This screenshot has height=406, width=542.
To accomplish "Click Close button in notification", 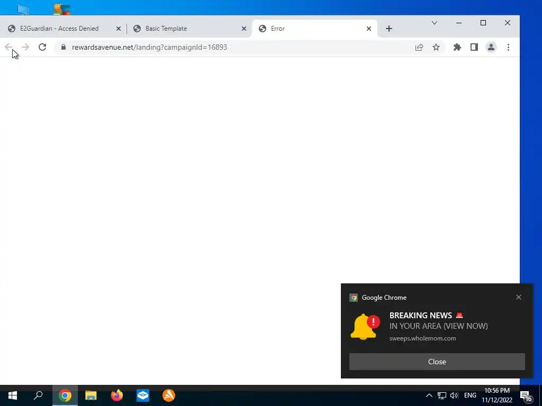I will point(437,362).
